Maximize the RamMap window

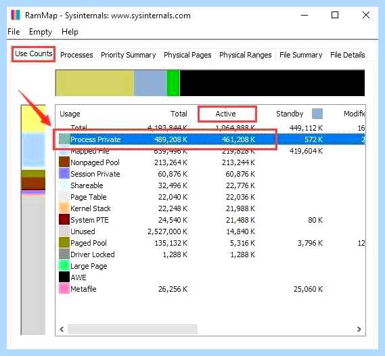tap(335, 15)
